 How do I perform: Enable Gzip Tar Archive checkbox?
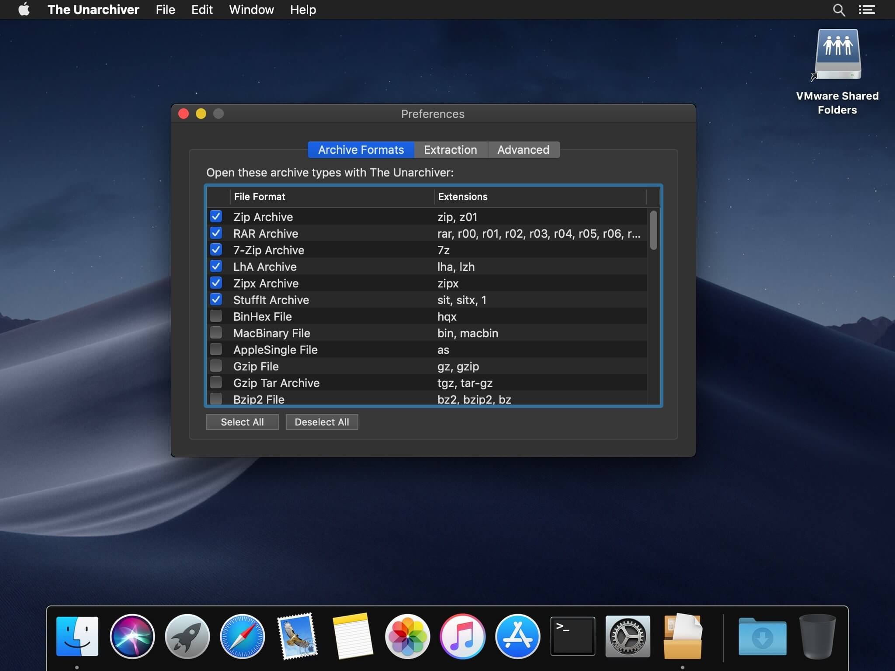(x=216, y=382)
